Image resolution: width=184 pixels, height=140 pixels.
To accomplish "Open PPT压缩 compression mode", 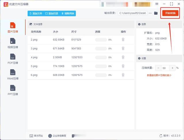I will click(13, 90).
